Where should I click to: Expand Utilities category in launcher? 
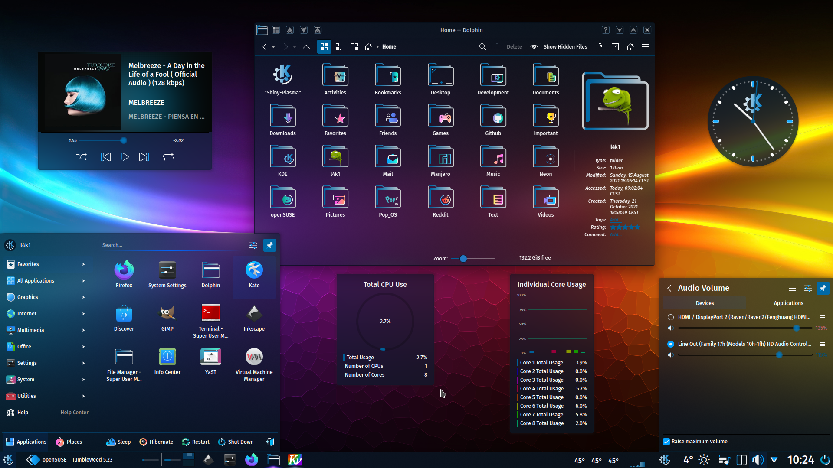[x=46, y=396]
